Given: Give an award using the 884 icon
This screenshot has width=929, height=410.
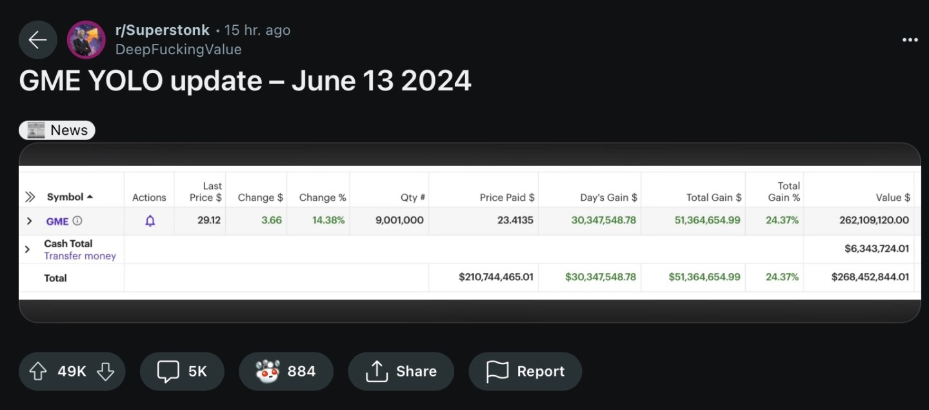Looking at the screenshot, I should coord(286,371).
